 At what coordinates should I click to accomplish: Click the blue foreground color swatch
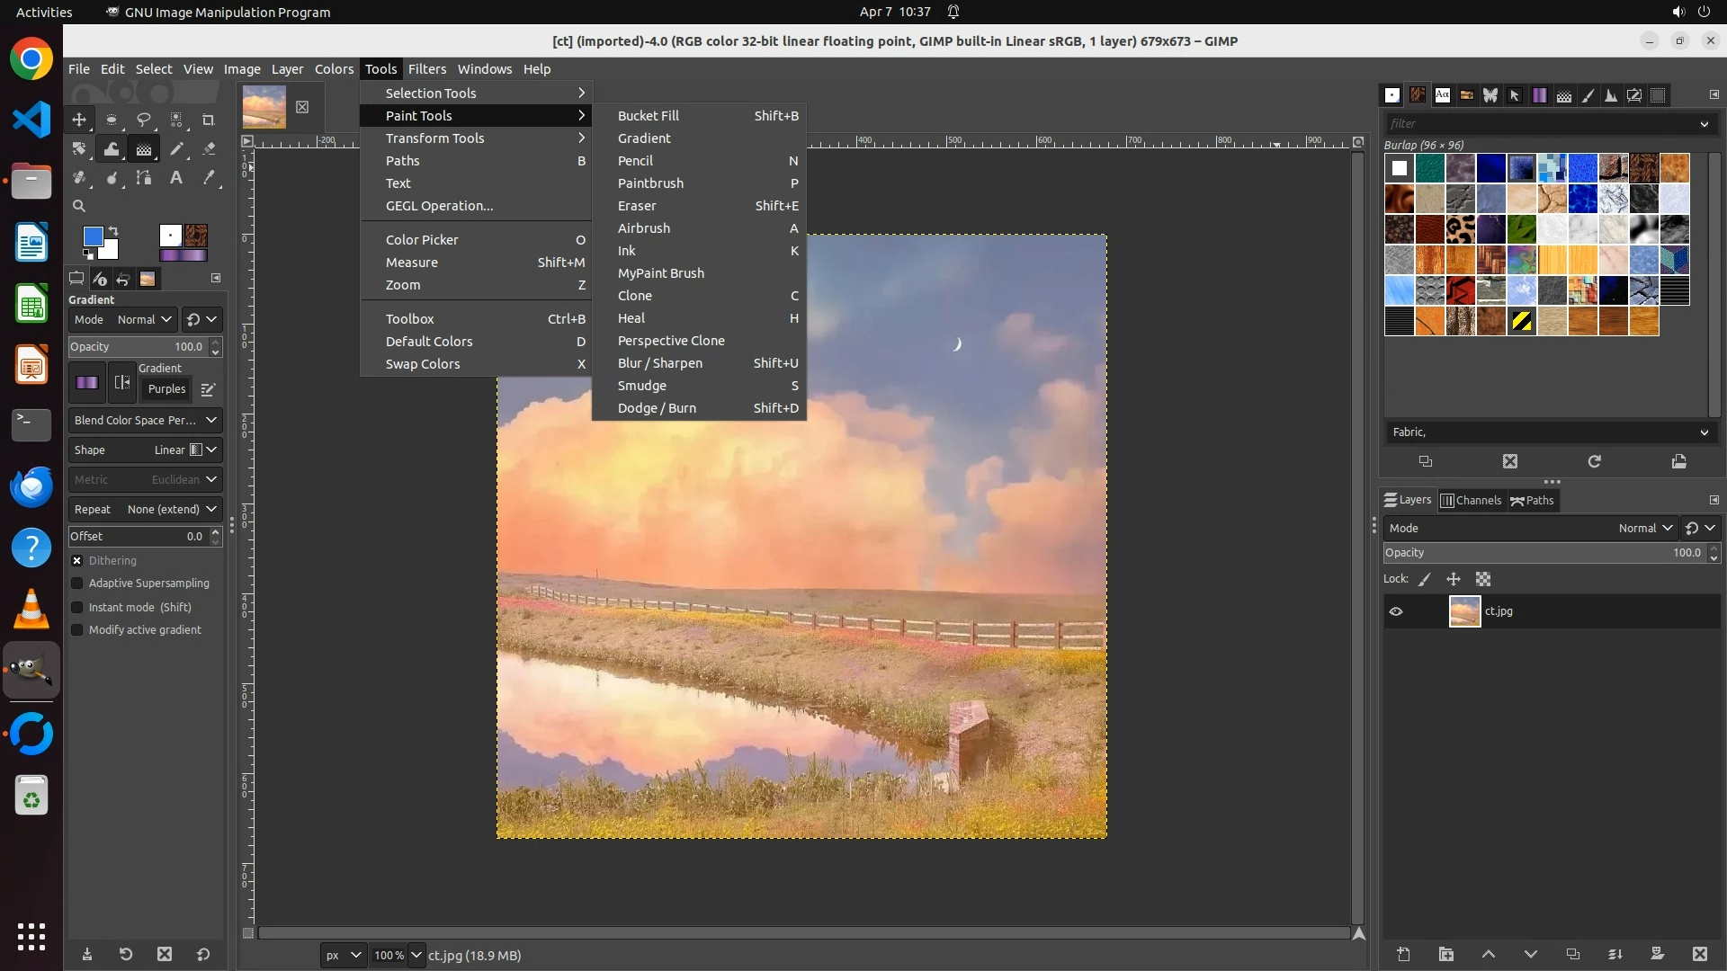(93, 236)
